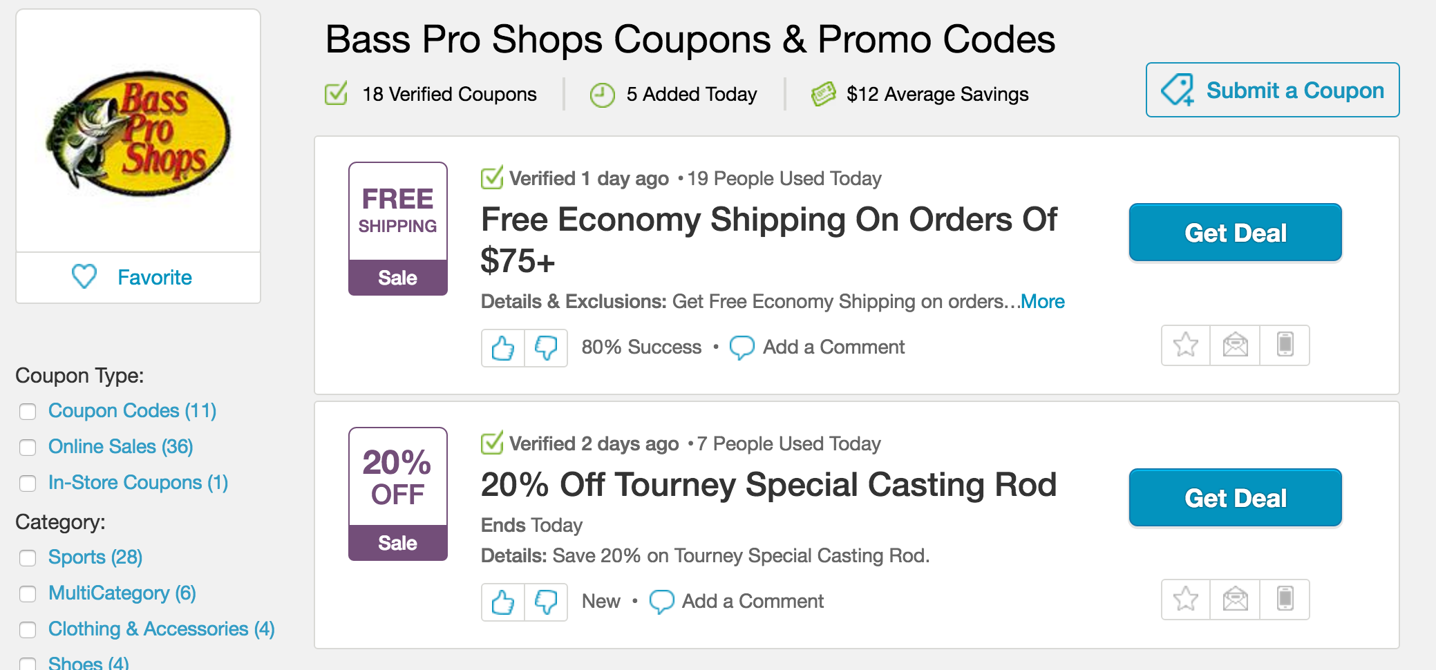
Task: Click thumbs down on Free Economy Shipping deal
Action: click(546, 347)
